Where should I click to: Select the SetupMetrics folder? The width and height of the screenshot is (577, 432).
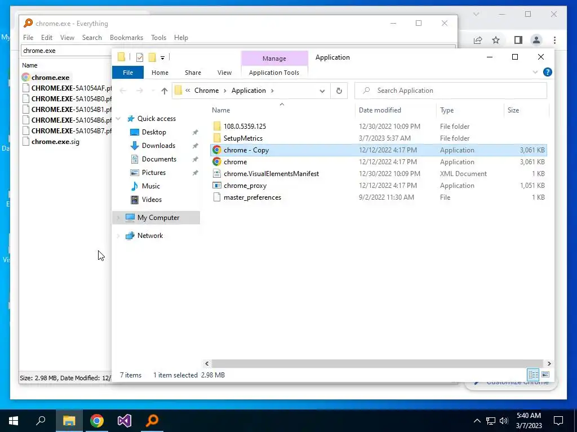point(243,138)
